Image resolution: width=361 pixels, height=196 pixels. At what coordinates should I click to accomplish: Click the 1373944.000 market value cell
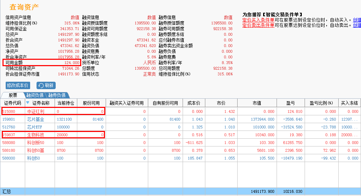pos(263,119)
